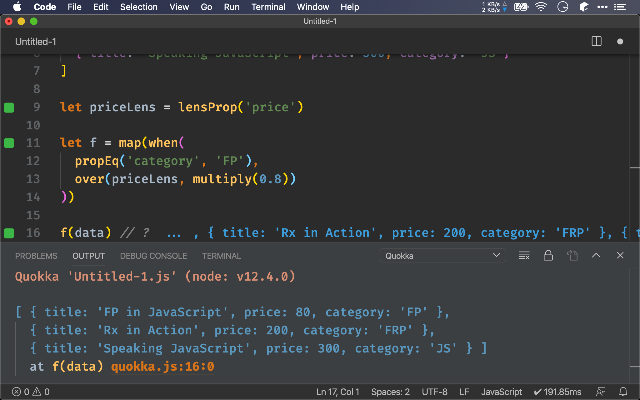Click Quokka timing 191.85ms status item
This screenshot has width=640, height=400.
pos(557,392)
